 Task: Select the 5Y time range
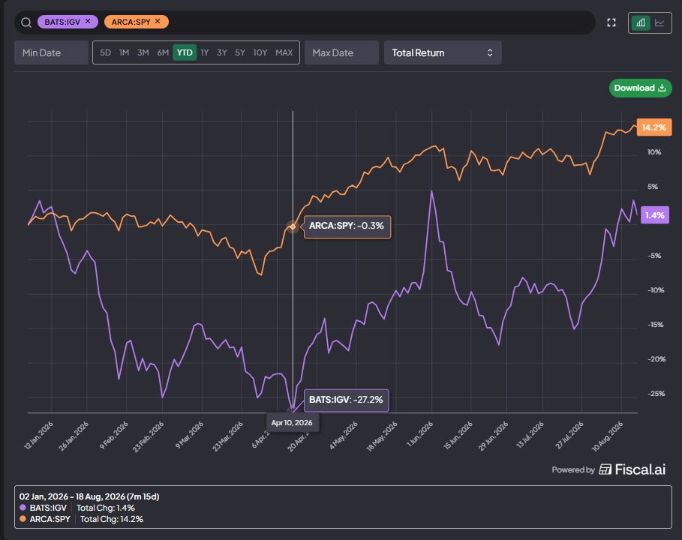(x=240, y=52)
